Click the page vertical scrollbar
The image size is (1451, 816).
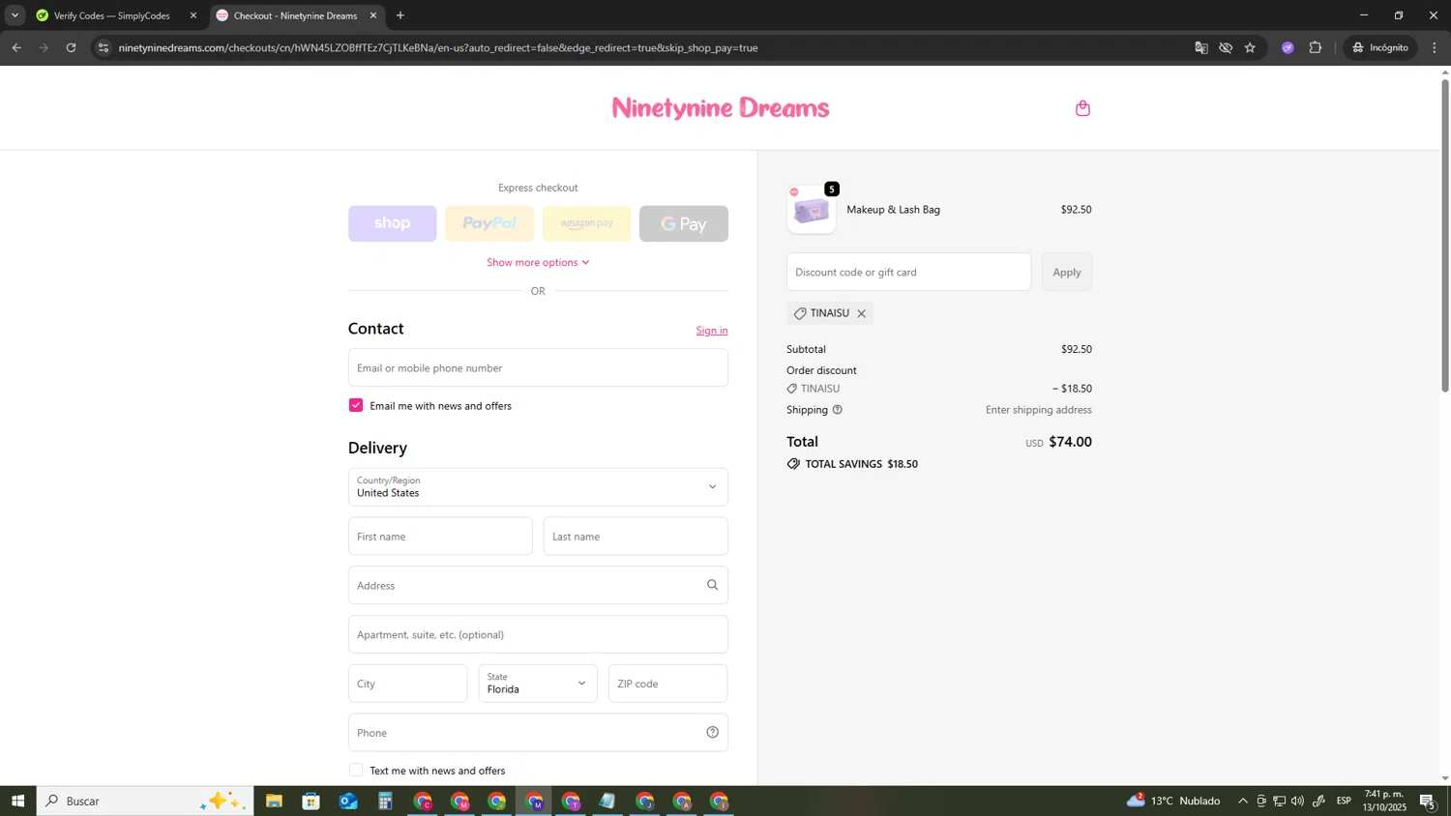pos(1445,235)
